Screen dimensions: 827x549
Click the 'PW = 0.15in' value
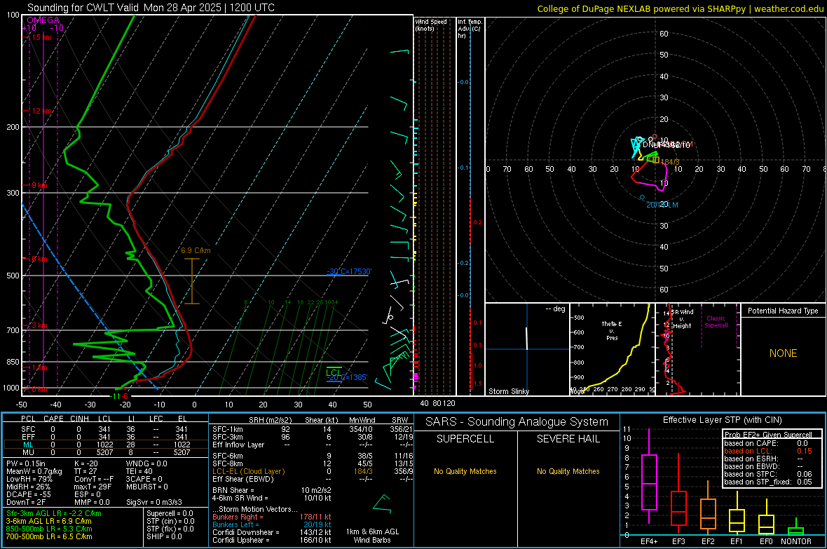point(26,463)
